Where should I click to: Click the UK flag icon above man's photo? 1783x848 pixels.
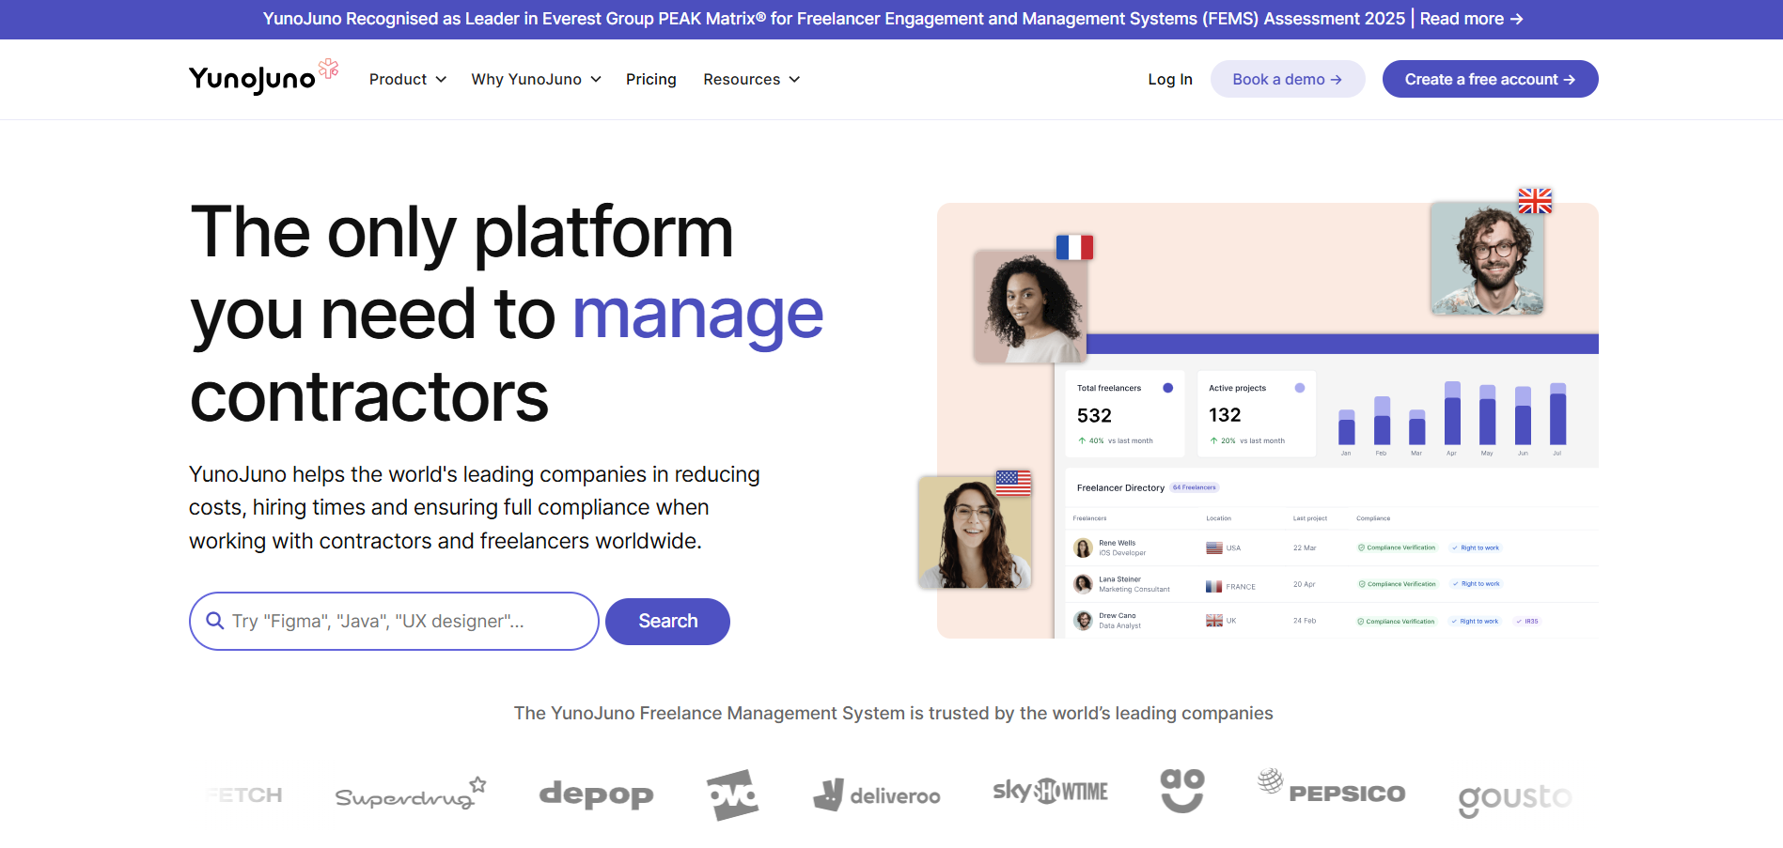point(1535,201)
